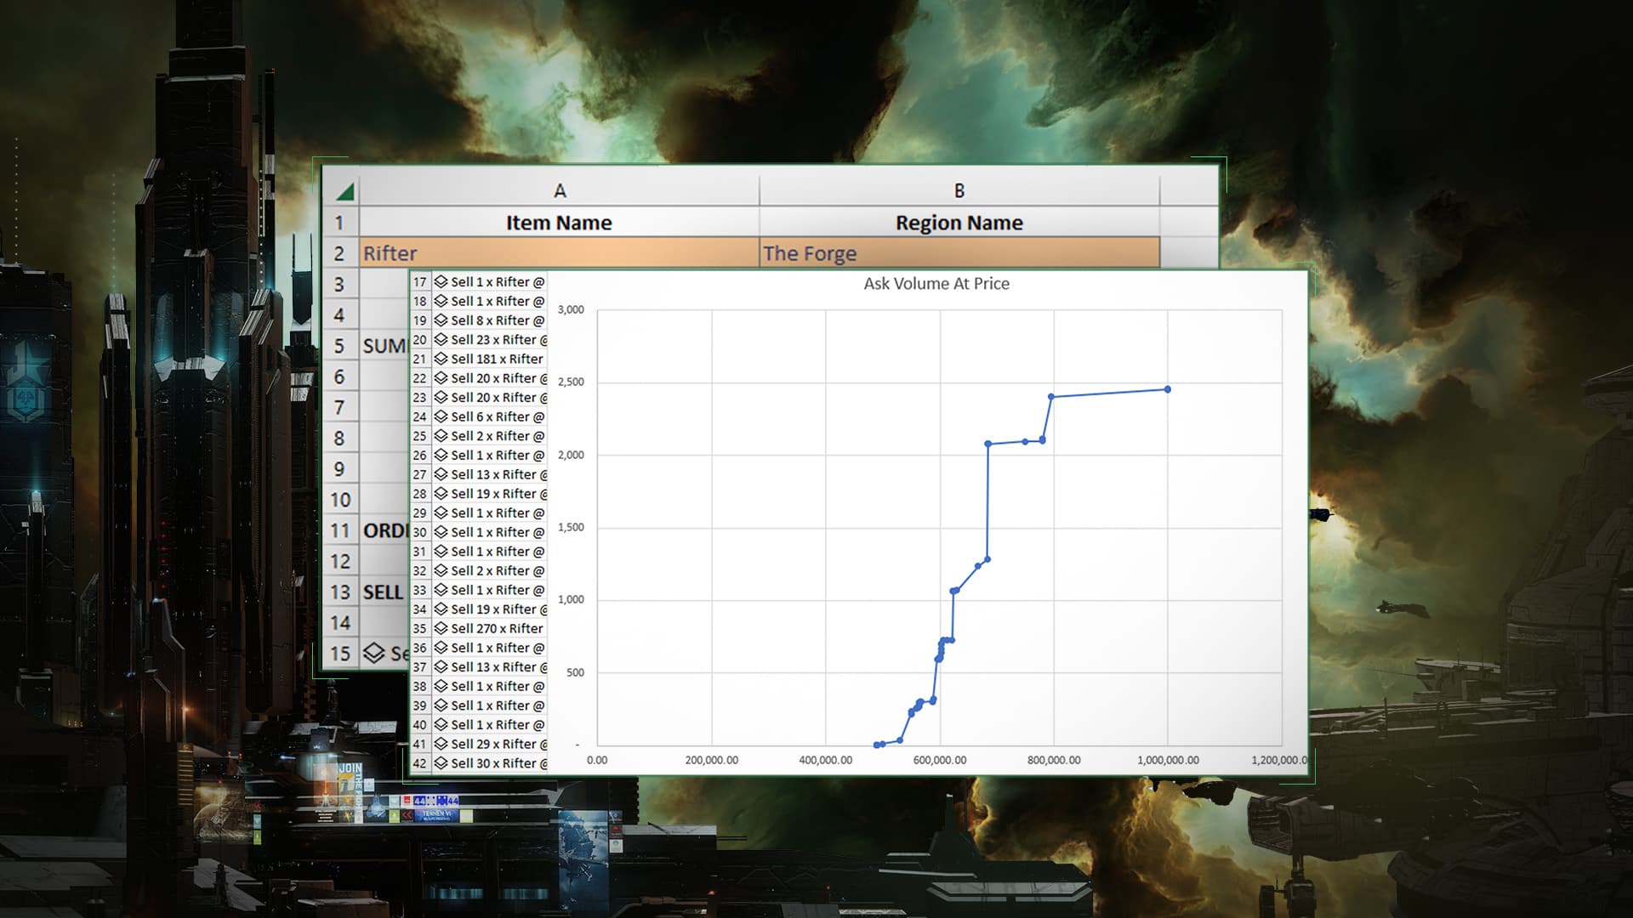This screenshot has height=918, width=1633.
Task: Select column B header
Action: point(959,191)
